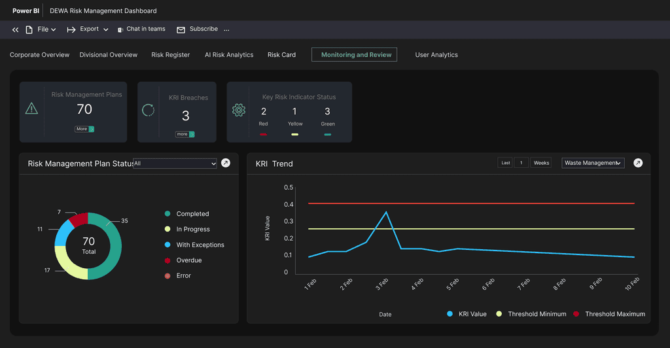
Task: Click the Error legend dot
Action: (x=167, y=276)
